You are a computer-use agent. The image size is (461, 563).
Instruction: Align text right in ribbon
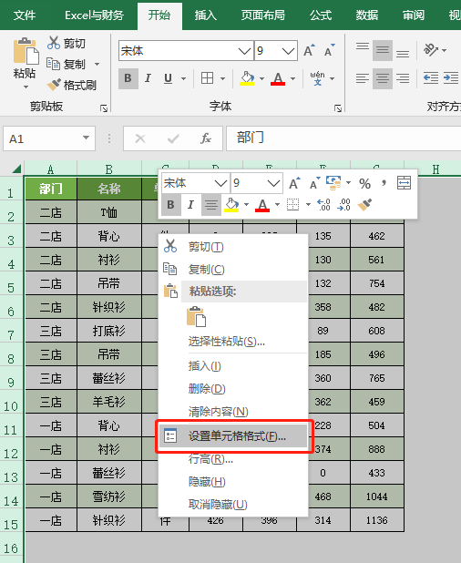403,78
